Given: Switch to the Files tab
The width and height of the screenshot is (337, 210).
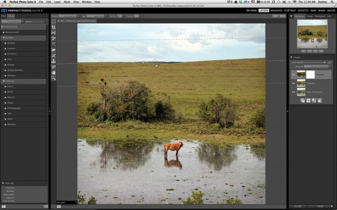Looking at the screenshot, I should coord(3,16).
